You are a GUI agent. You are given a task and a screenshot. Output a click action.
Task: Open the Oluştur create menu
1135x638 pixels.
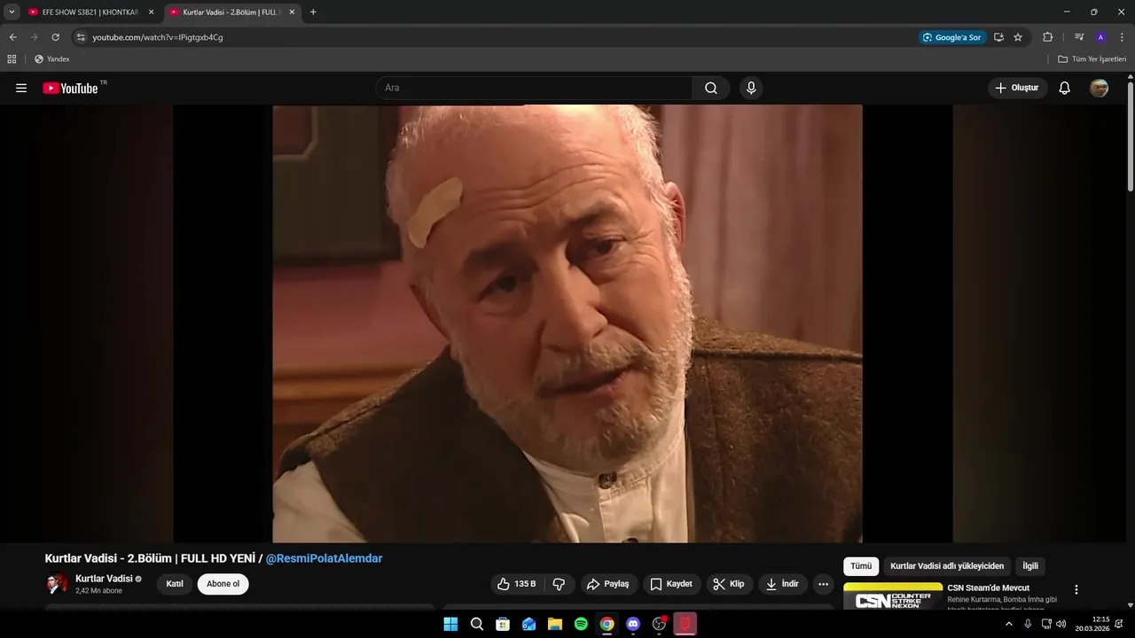click(1017, 88)
